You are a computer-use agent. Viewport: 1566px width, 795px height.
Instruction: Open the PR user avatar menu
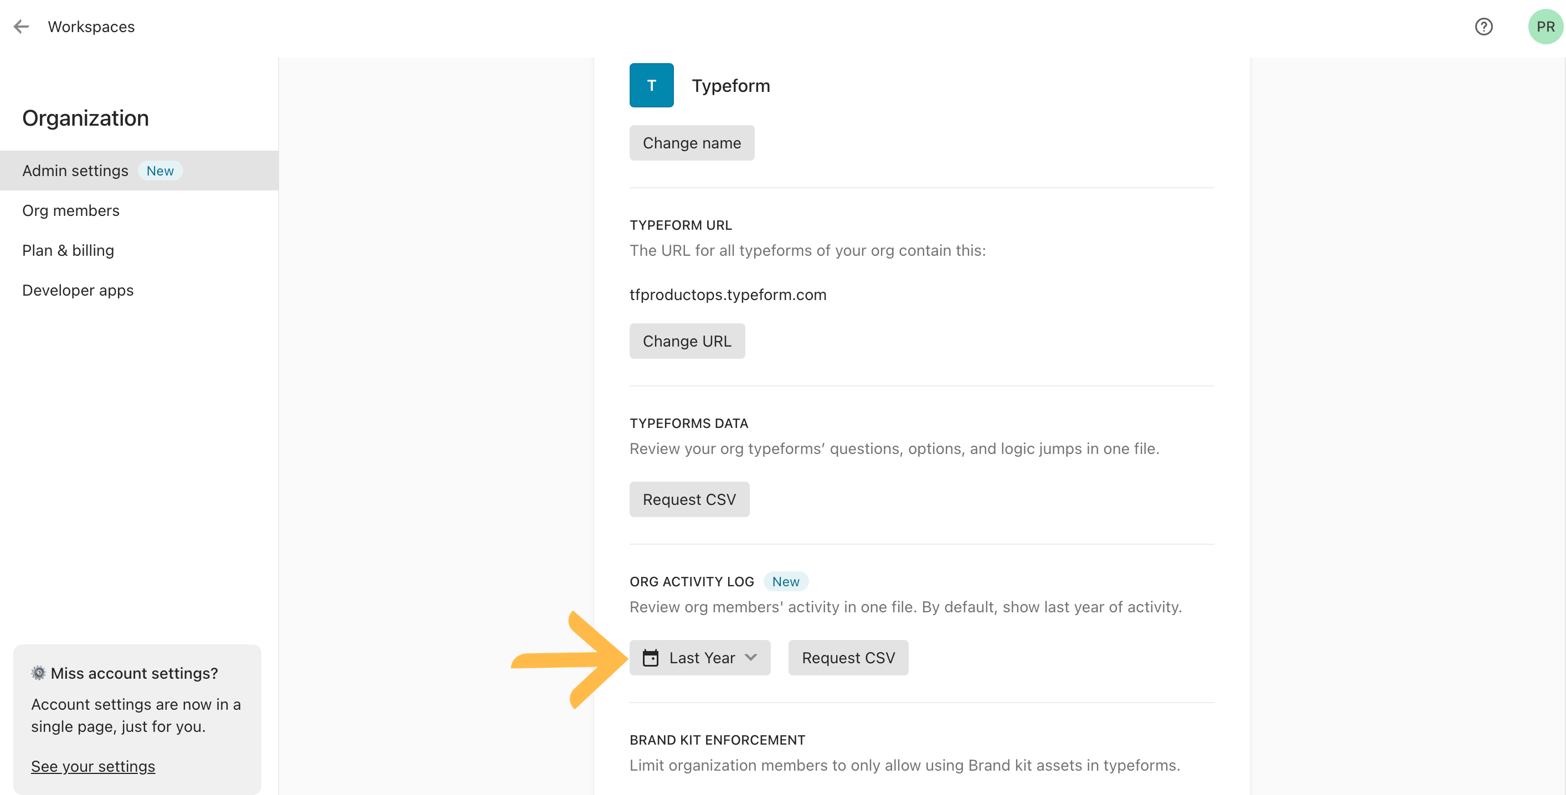pyautogui.click(x=1545, y=27)
